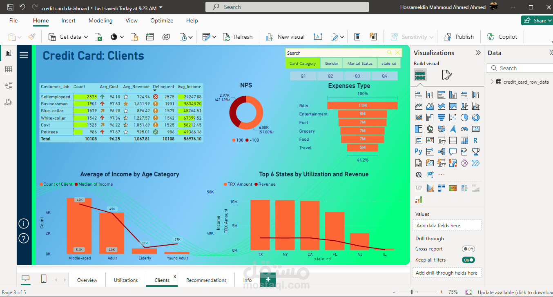The width and height of the screenshot is (553, 297).
Task: Open the SQL Server data source icon
Action: tap(134, 37)
